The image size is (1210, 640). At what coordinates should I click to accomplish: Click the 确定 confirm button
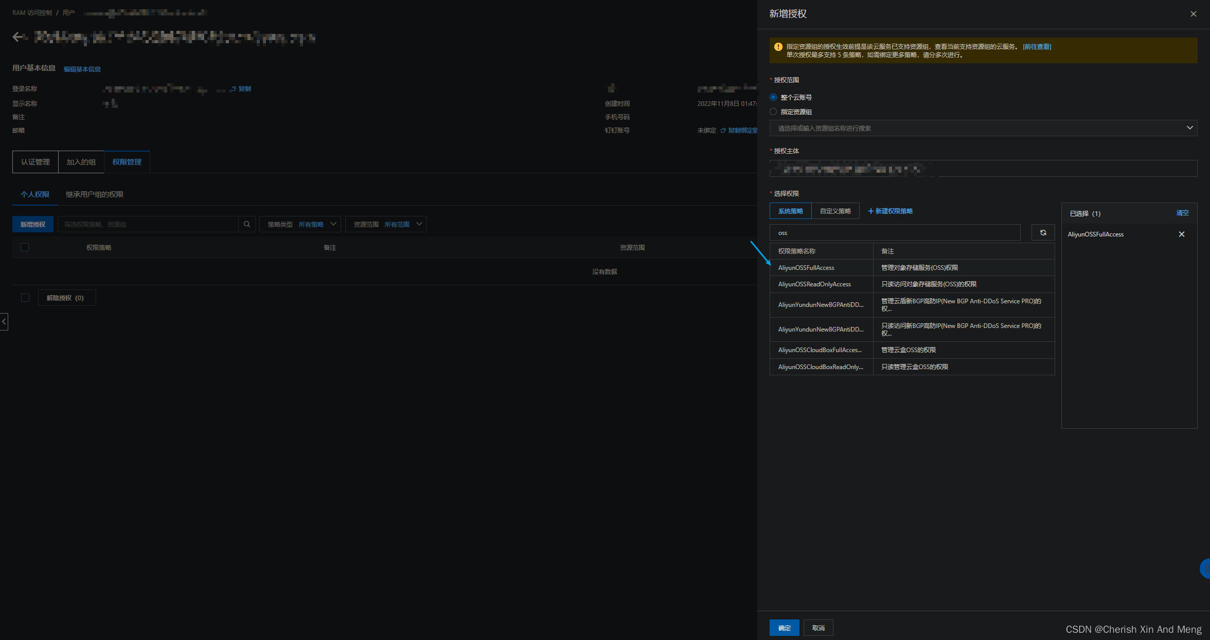point(784,628)
